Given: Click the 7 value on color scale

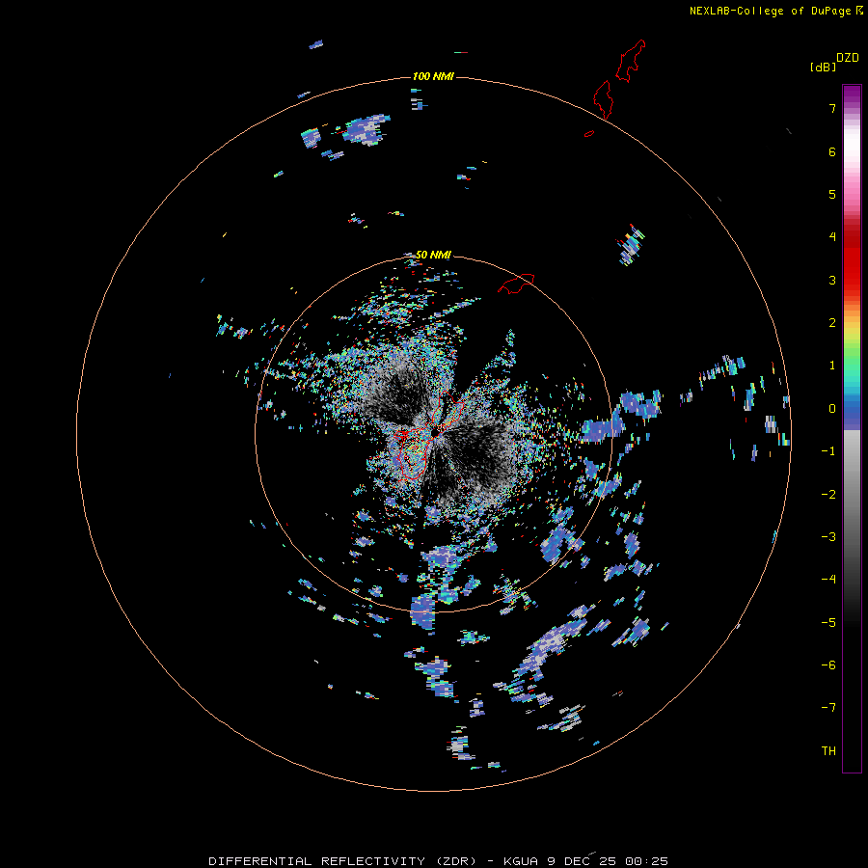Looking at the screenshot, I should pos(832,108).
